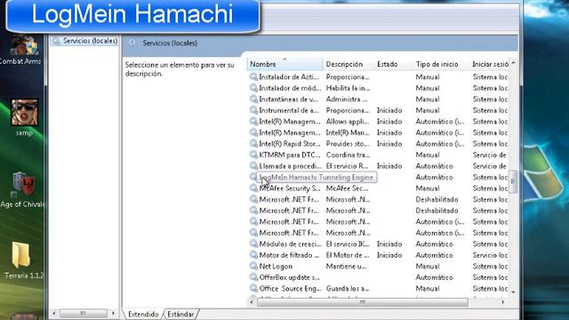Click 'Servicio loc' logon cell of Motor de filtrado
Screen dimensions: 569x320
(490, 255)
